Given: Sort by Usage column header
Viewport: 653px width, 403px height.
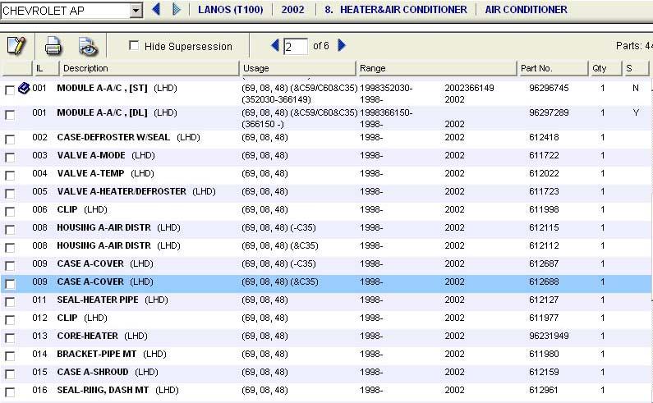Looking at the screenshot, I should point(298,68).
